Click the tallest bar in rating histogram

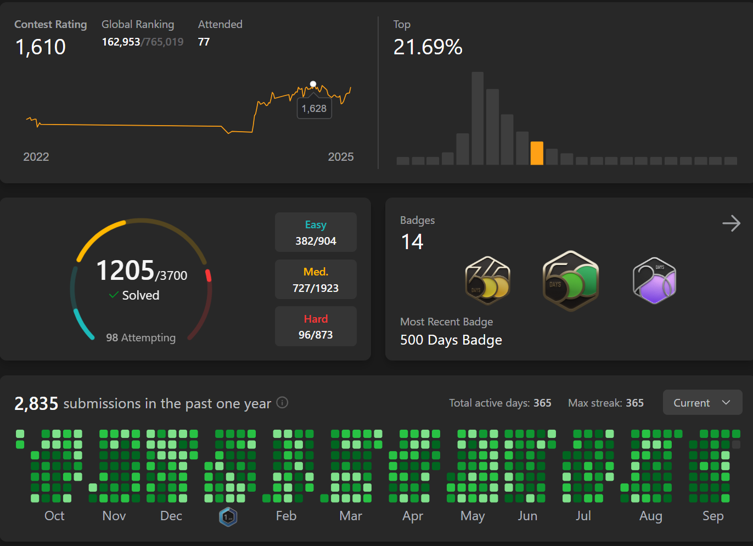pos(477,118)
